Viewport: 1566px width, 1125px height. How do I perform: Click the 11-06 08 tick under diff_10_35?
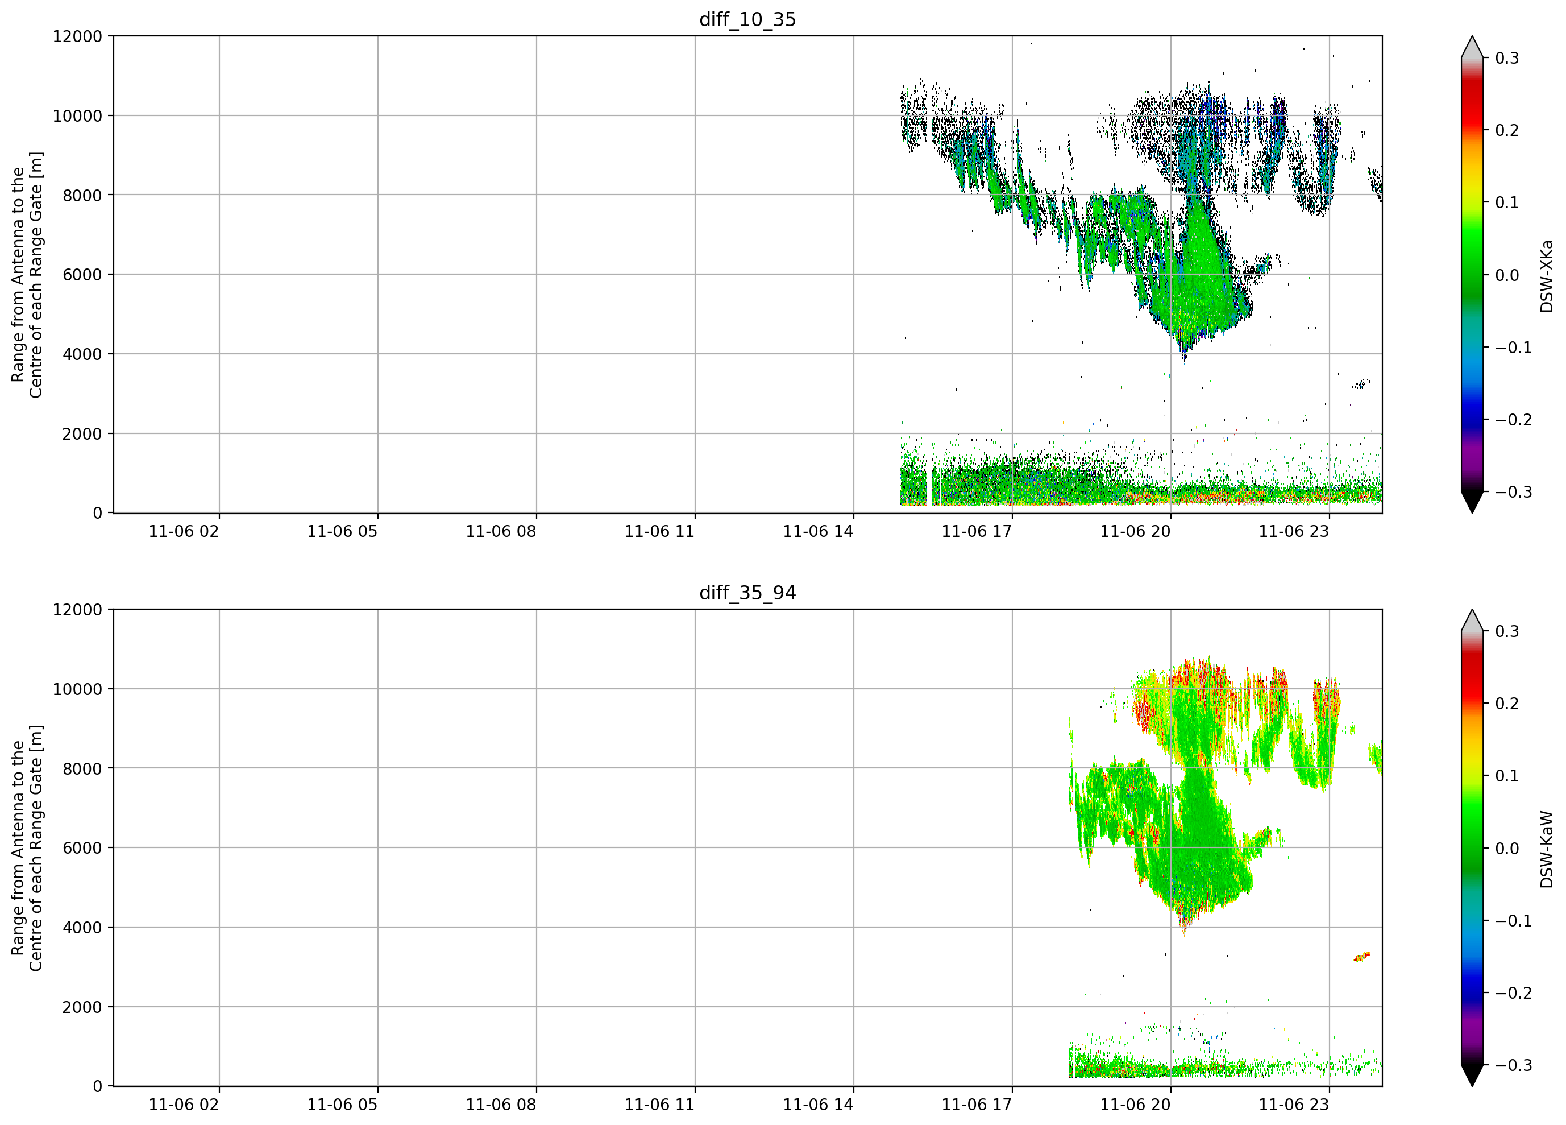[x=501, y=531]
